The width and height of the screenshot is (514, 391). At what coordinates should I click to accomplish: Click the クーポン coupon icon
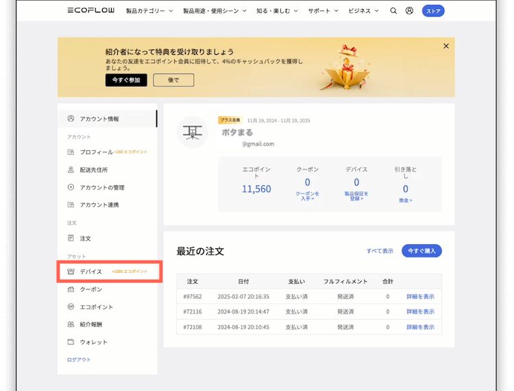[71, 289]
